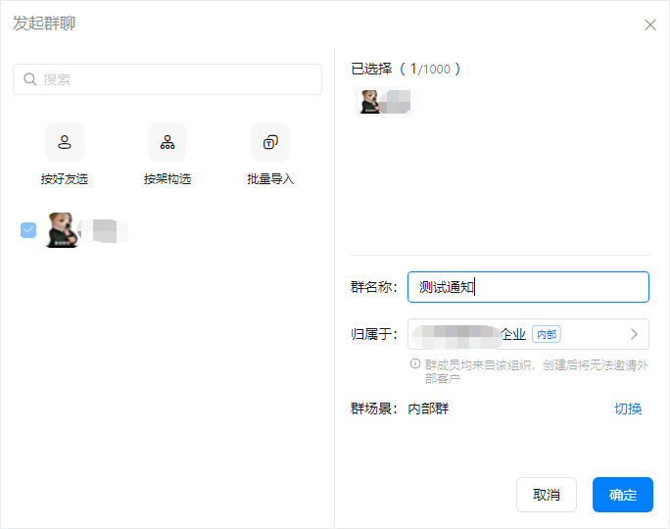Click the 批量导入 batch import icon
670x529 pixels.
point(270,142)
